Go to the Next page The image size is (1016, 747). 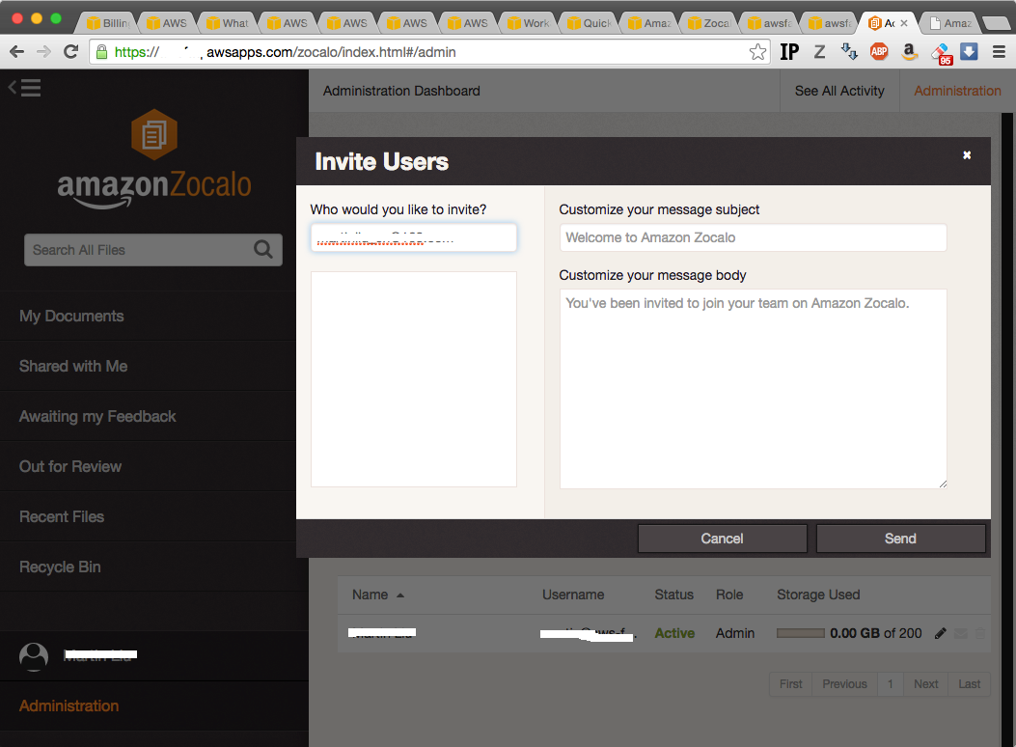coord(926,684)
